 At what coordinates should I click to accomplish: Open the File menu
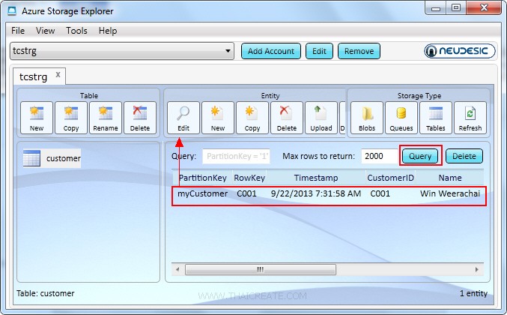coord(18,31)
